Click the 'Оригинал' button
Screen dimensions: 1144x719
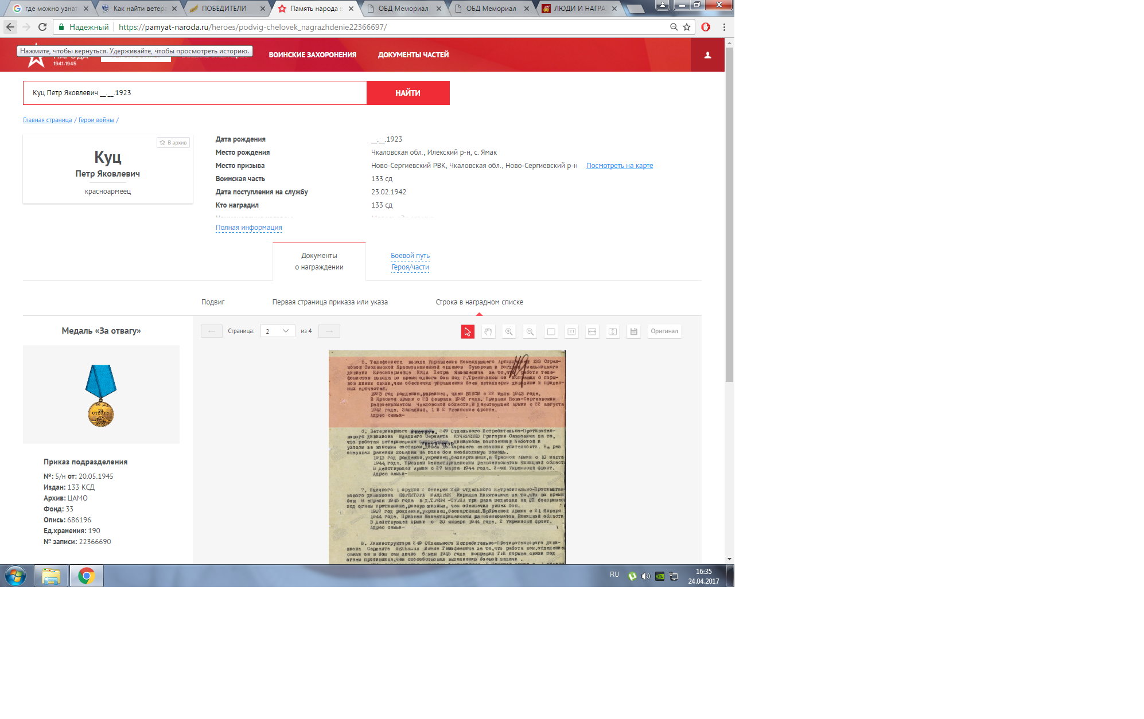pos(664,331)
